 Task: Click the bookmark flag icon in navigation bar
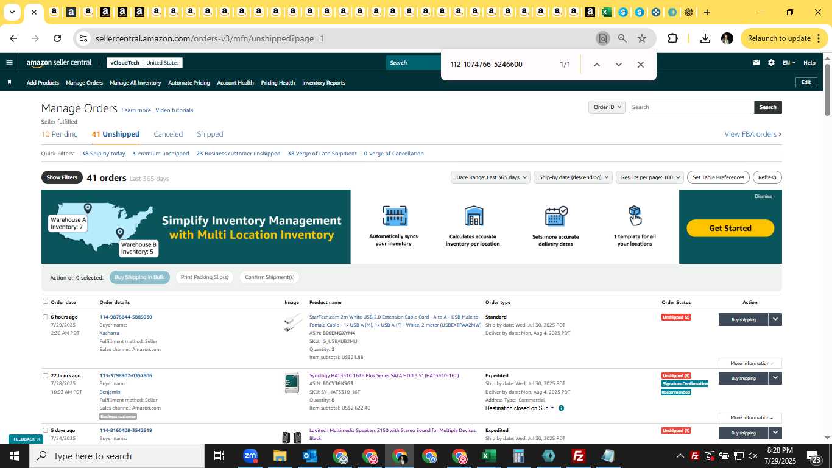(x=9, y=82)
